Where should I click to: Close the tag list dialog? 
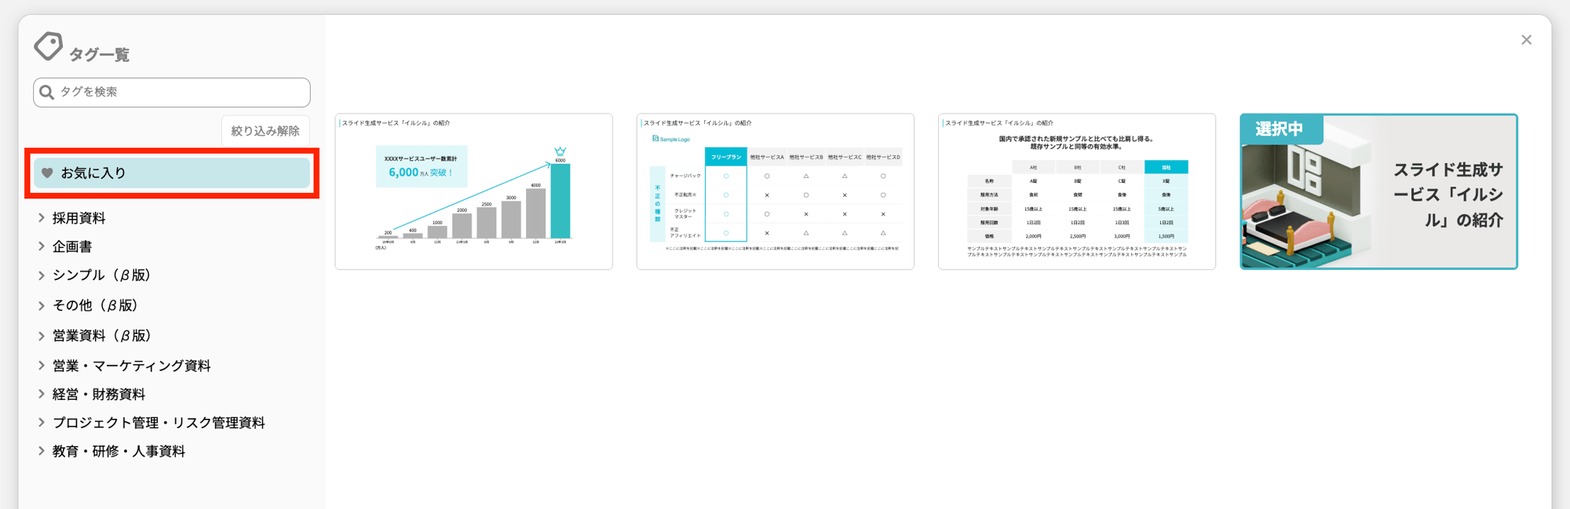[x=1526, y=40]
